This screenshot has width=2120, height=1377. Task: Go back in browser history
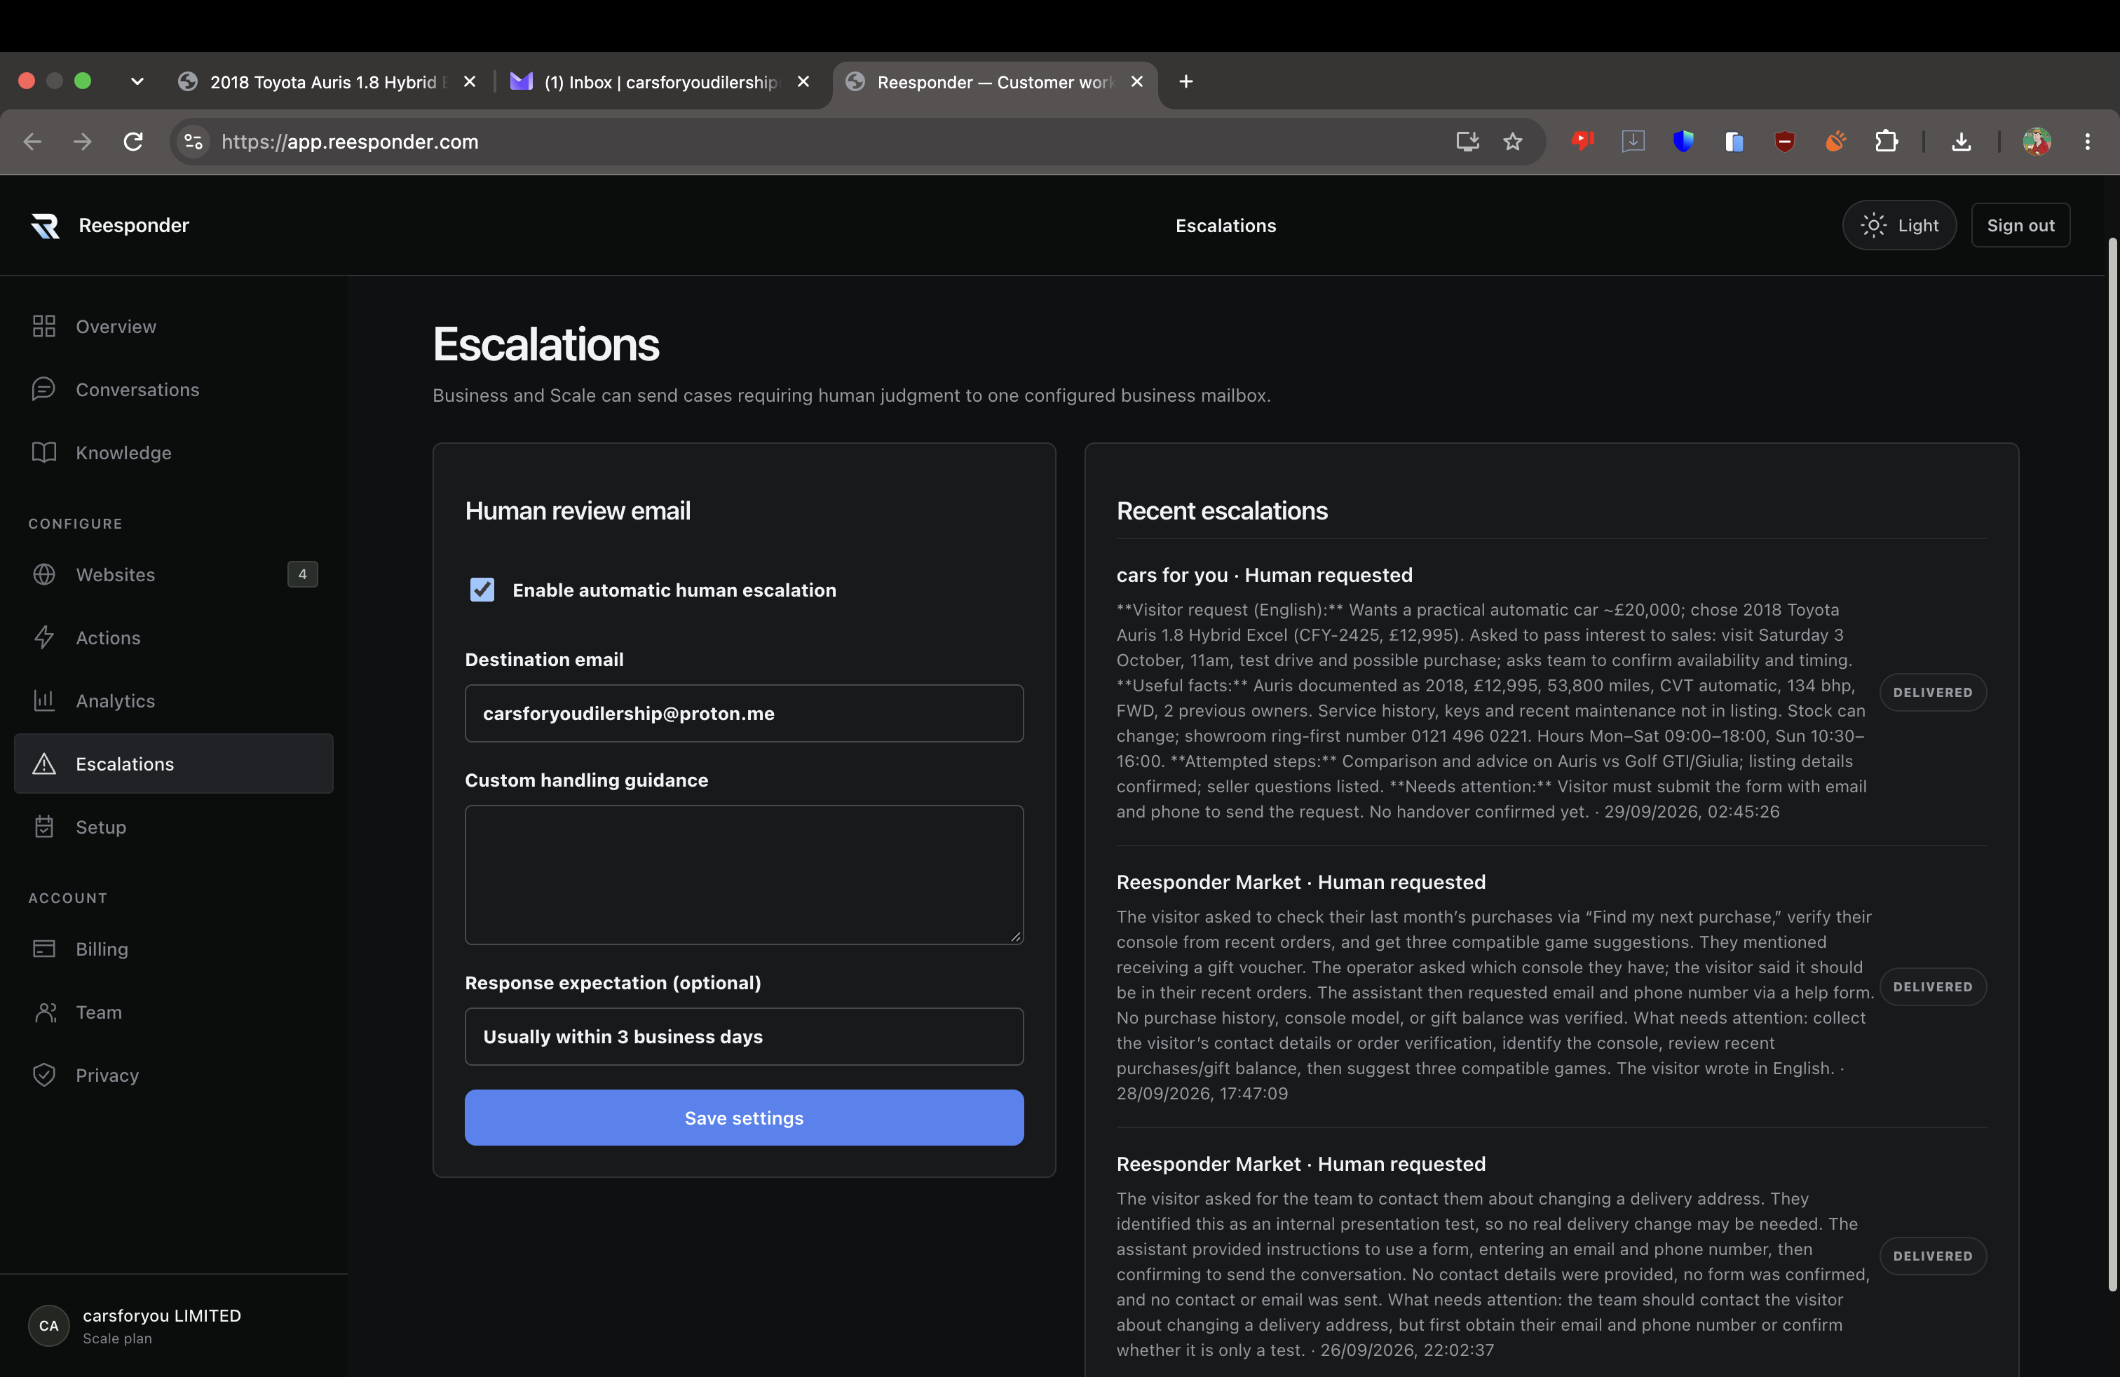(x=33, y=142)
